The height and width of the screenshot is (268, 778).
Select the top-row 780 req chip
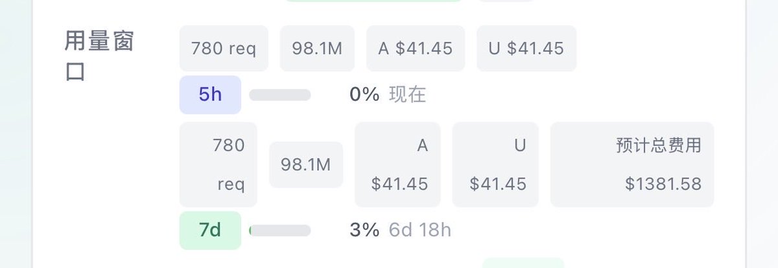(x=224, y=49)
